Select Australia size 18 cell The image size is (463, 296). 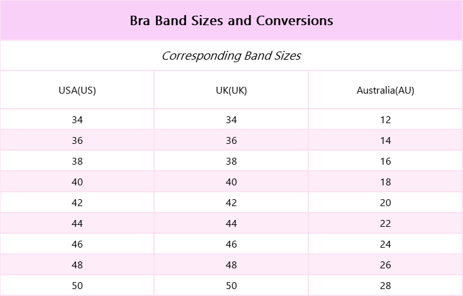[x=386, y=182]
